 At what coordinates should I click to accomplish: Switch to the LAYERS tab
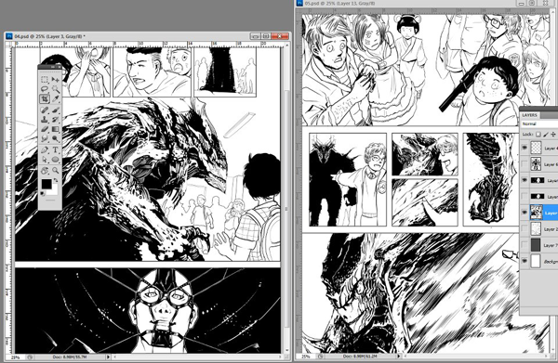point(529,115)
